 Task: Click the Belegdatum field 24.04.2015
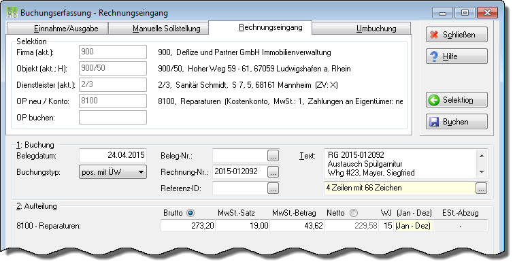113,155
